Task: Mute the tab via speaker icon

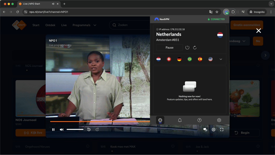Action: click(53, 4)
